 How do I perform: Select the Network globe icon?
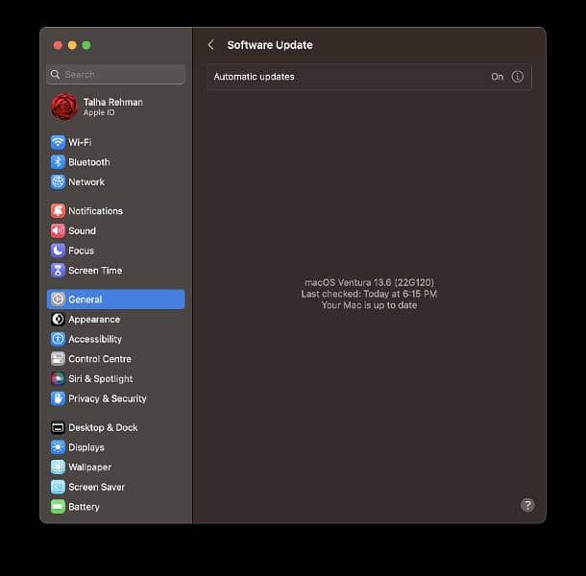(58, 181)
